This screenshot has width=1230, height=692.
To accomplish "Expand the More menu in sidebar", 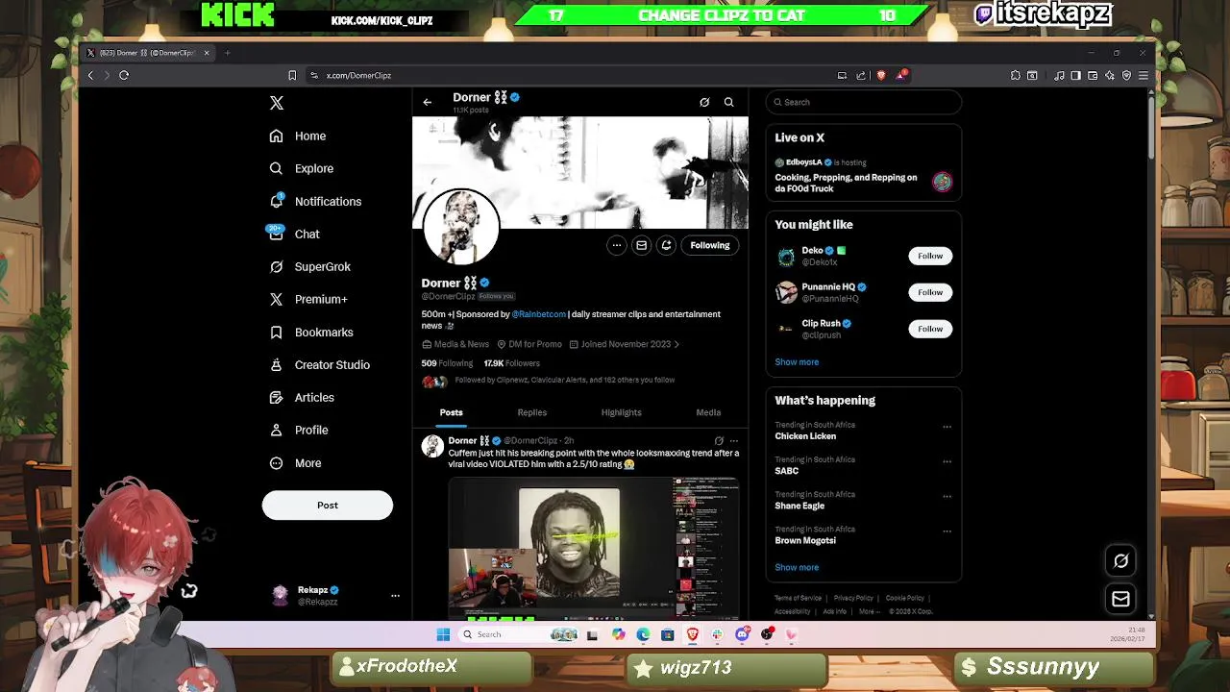I will (x=295, y=462).
